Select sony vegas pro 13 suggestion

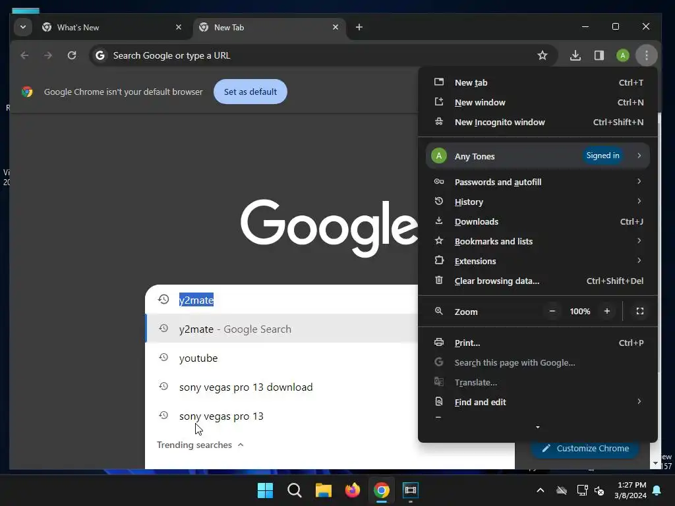[282, 416]
